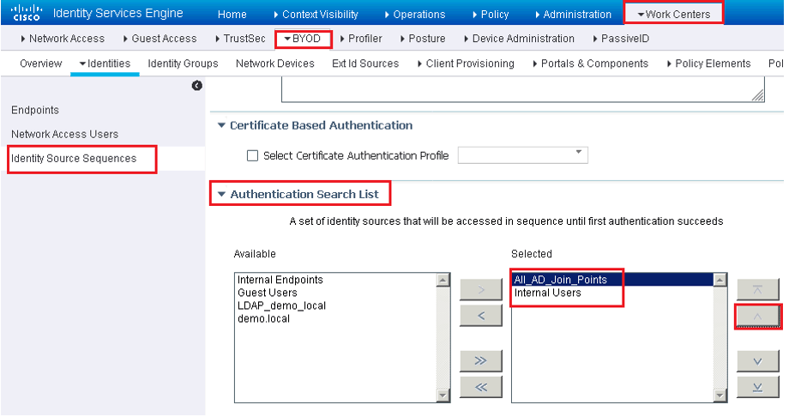Expand Network Access work center

pos(63,39)
